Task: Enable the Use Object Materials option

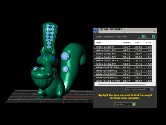Action: click(139, 89)
